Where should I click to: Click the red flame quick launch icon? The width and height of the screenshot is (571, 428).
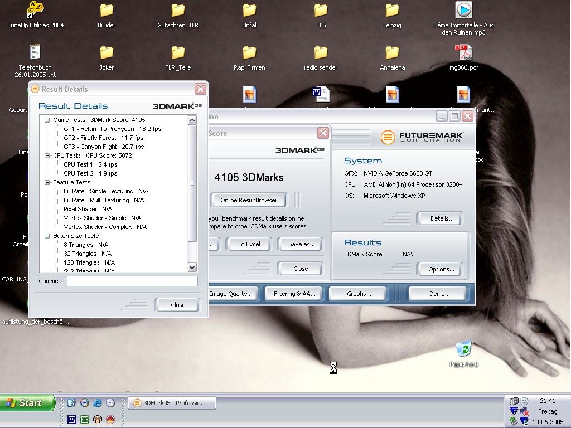click(110, 420)
